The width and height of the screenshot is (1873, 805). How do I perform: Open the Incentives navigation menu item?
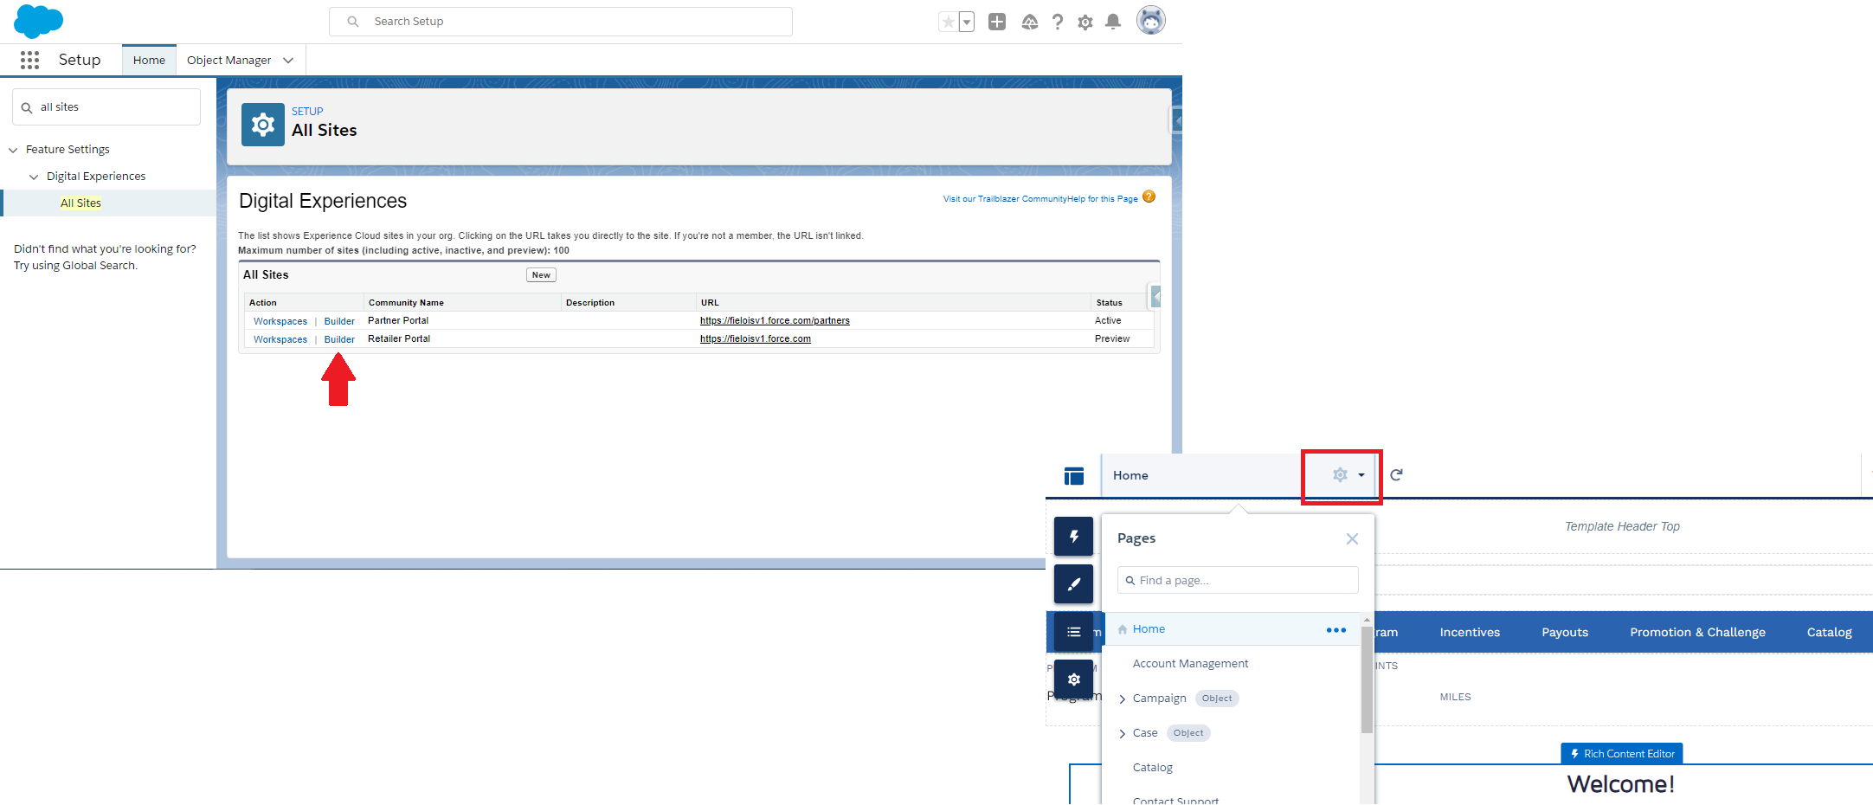point(1470,633)
